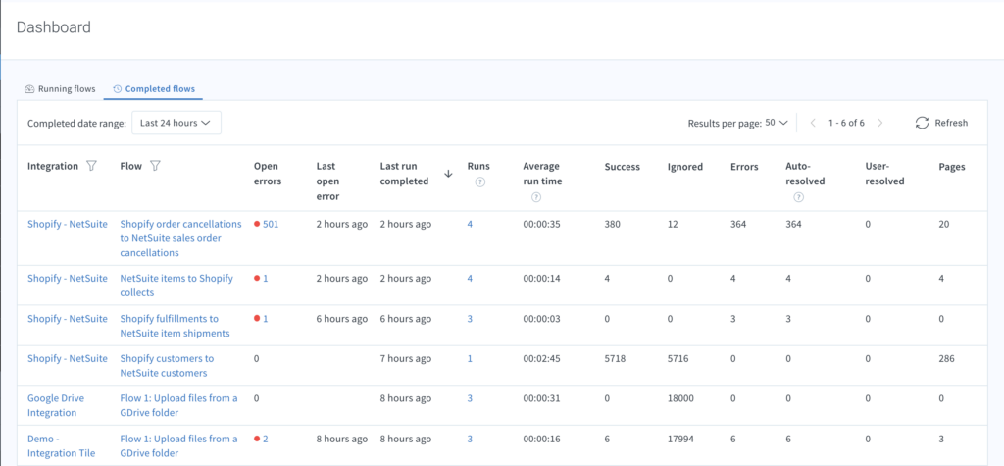Viewport: 1004px width, 466px height.
Task: Click the Success column header
Action: coord(622,167)
